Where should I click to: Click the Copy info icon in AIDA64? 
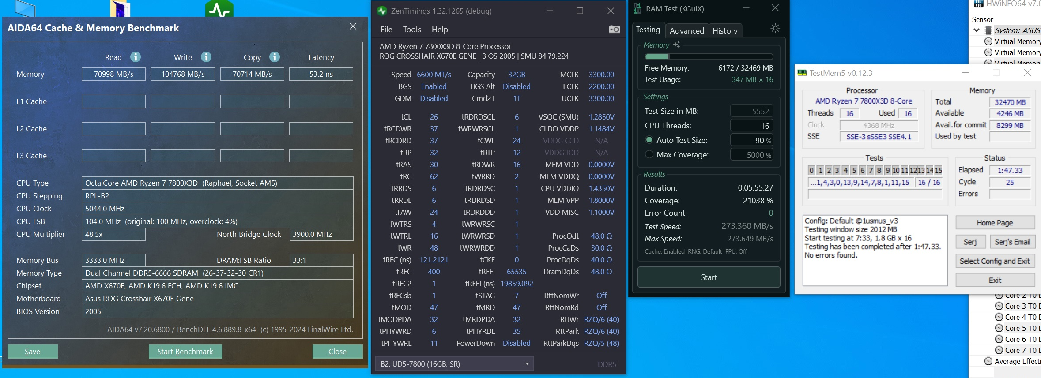coord(275,57)
